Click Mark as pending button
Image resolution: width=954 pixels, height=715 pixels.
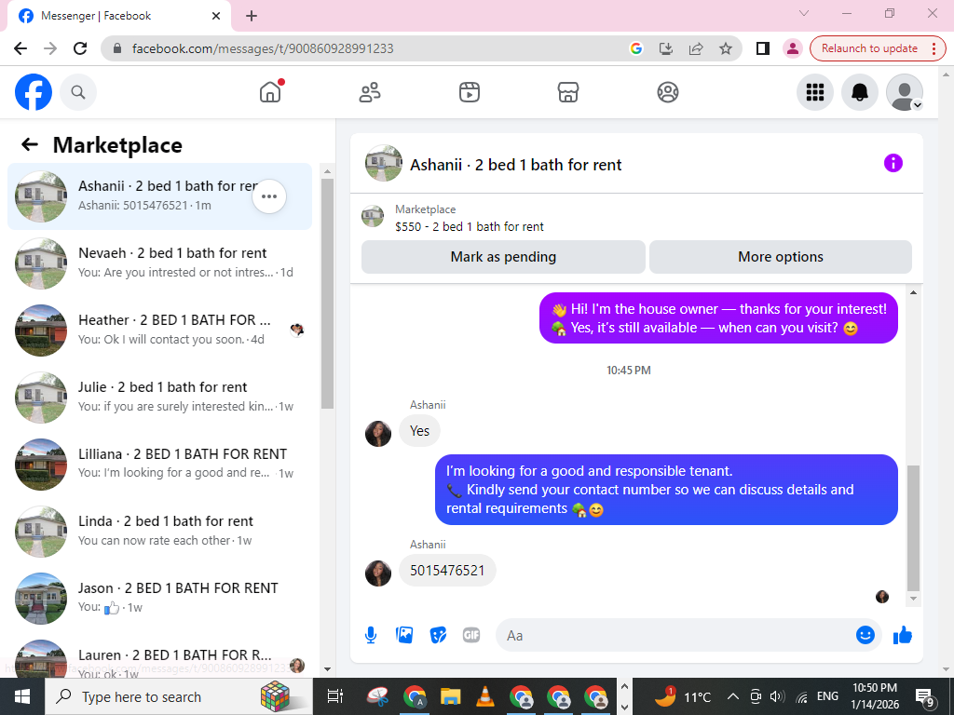[x=503, y=257]
